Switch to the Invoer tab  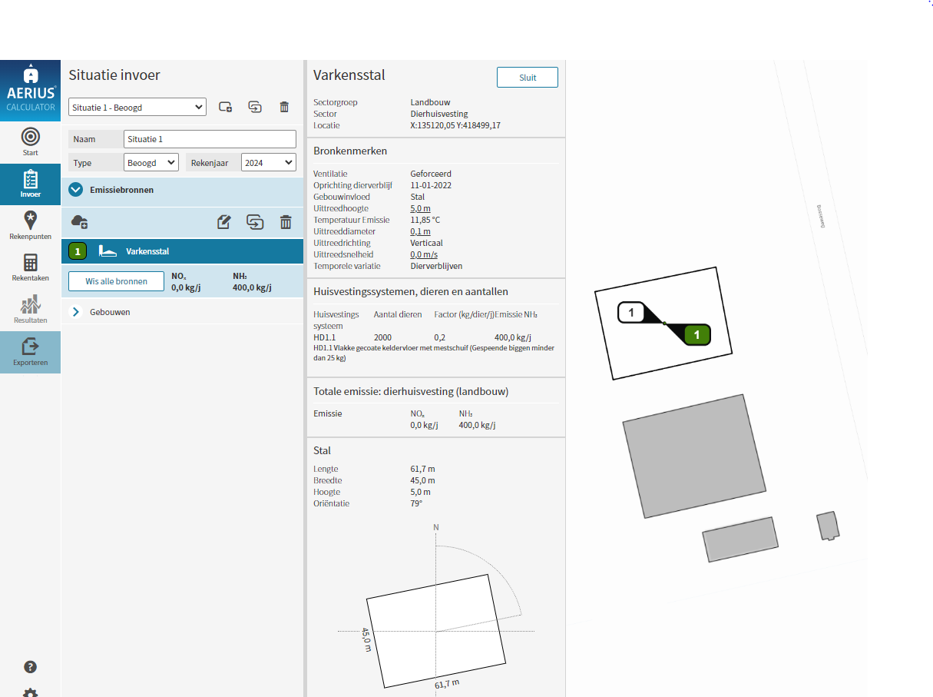30,184
